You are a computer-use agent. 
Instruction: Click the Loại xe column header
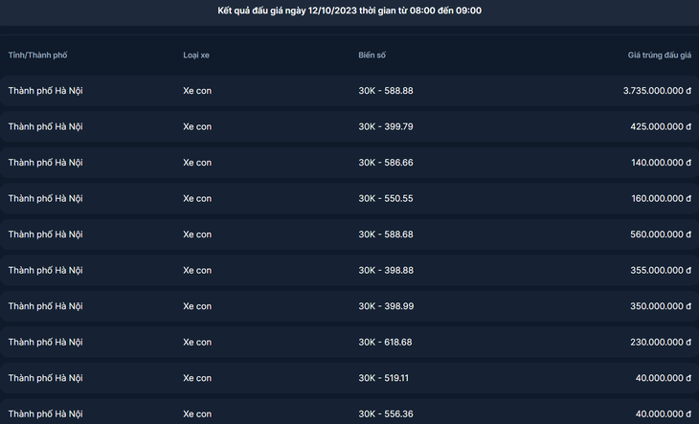[x=196, y=56]
